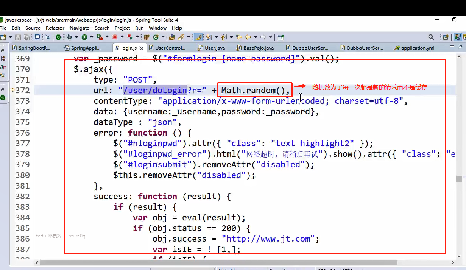This screenshot has width=466, height=270.
Task: Click the Search flashlight toolbar icon
Action: point(181,37)
